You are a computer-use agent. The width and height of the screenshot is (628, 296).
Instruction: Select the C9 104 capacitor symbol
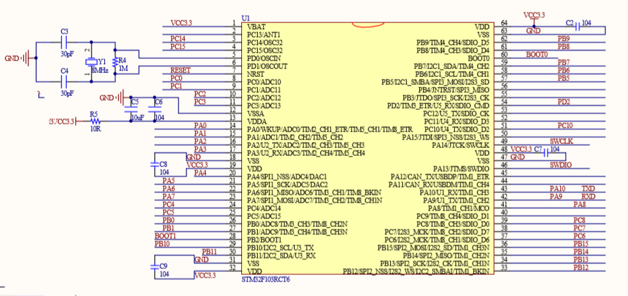155,266
